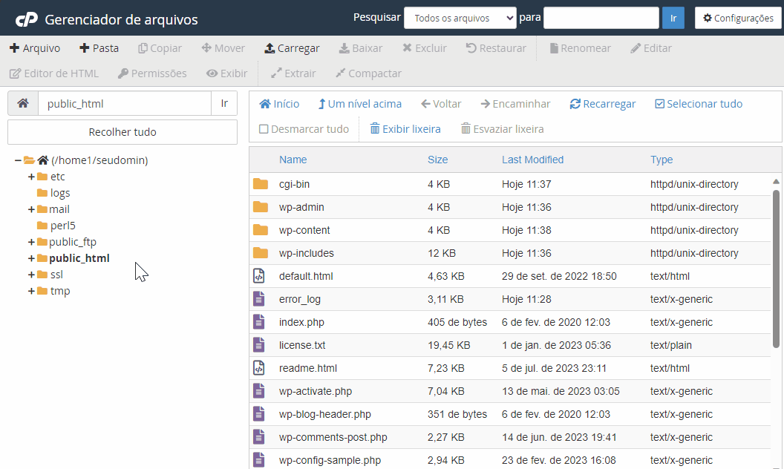Viewport: 784px width, 469px height.
Task: Click the file list vertical scrollbar
Action: click(776, 269)
